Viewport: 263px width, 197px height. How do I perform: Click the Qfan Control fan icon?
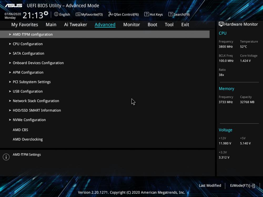coord(110,14)
